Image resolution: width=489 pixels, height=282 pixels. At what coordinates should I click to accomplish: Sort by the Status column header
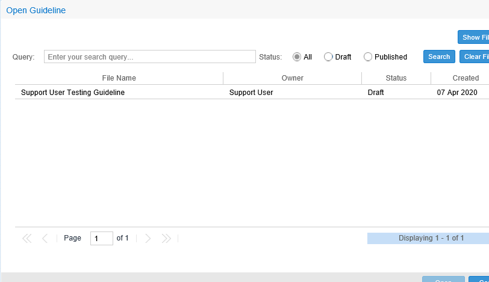396,78
